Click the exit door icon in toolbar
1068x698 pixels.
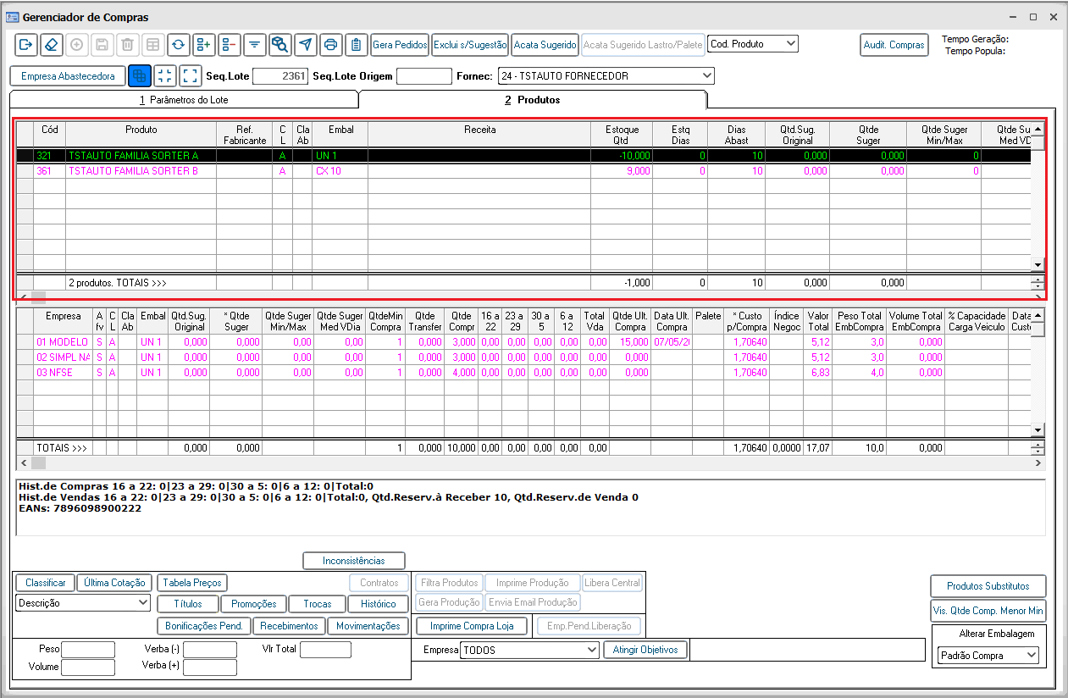click(x=25, y=45)
